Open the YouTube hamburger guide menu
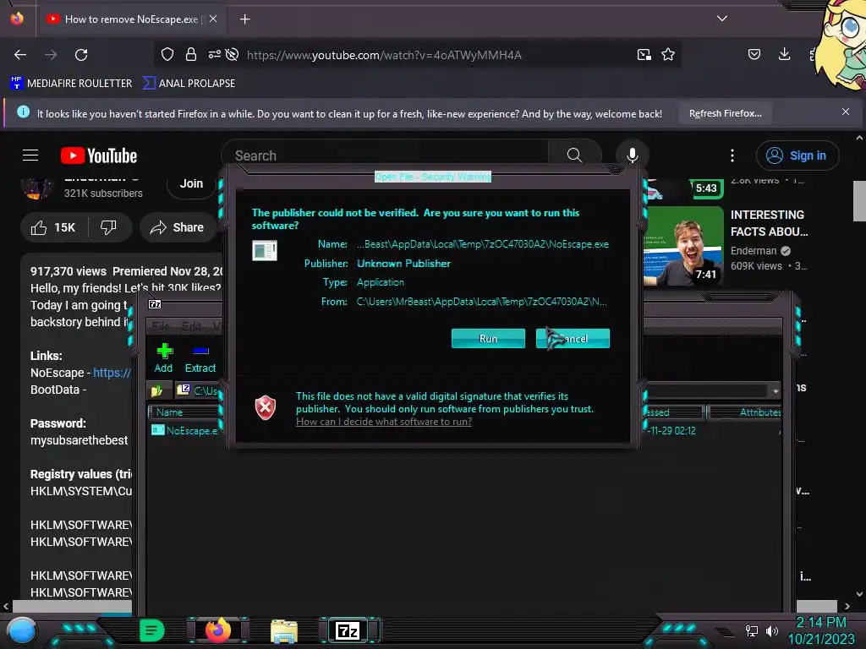Viewport: 866px width, 649px height. coord(30,155)
